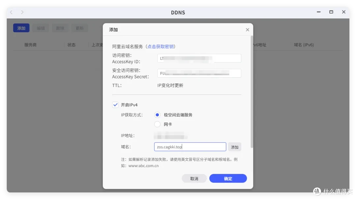
Task: Click the IP变化时更新 TTL value
Action: (x=170, y=86)
